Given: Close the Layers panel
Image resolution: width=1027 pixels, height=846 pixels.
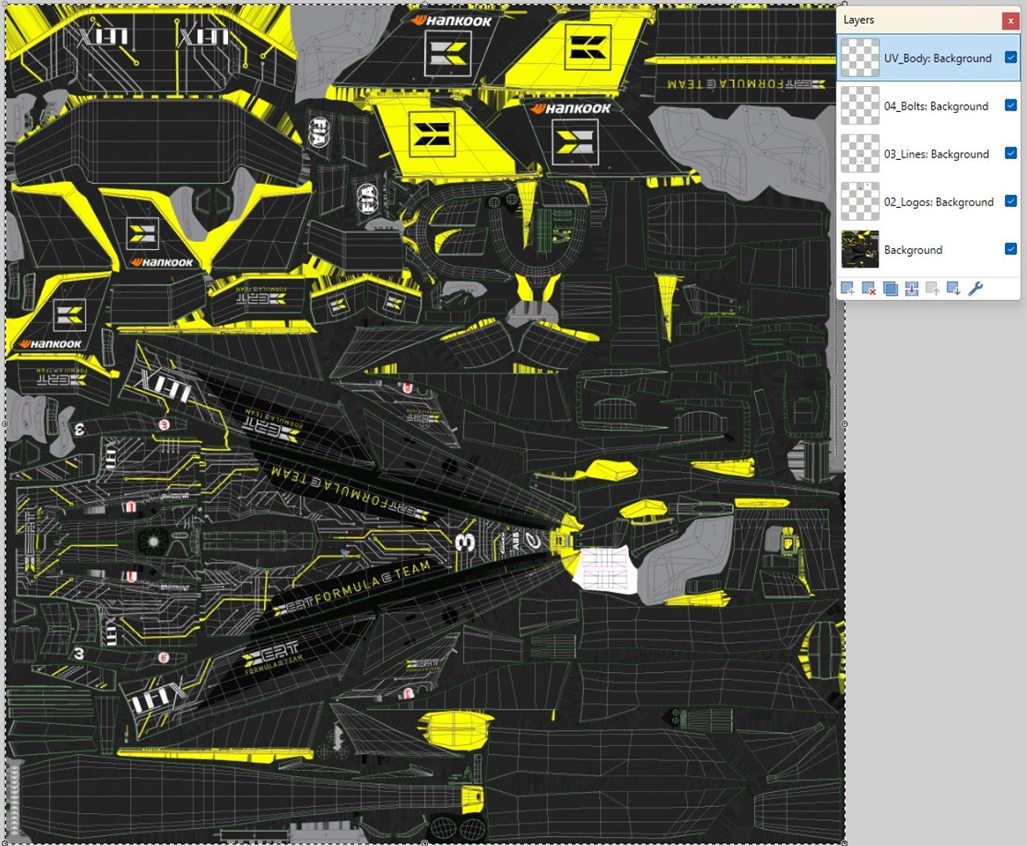Looking at the screenshot, I should coord(1011,20).
